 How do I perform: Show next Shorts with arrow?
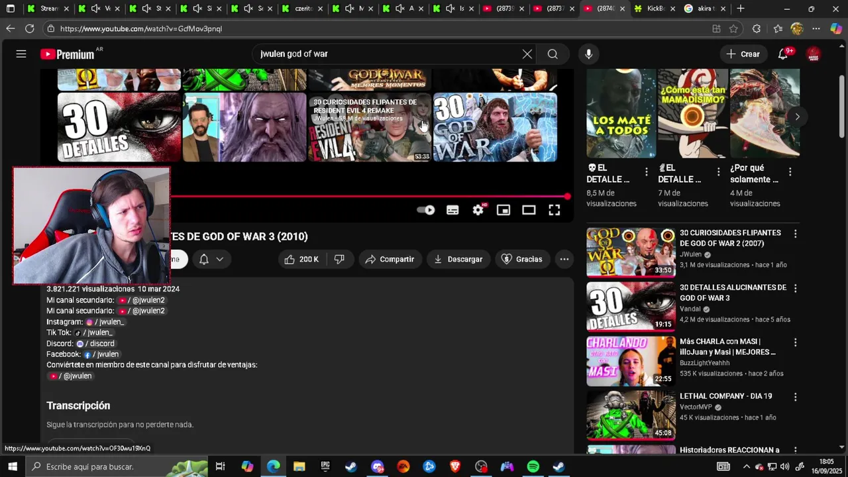tap(797, 117)
